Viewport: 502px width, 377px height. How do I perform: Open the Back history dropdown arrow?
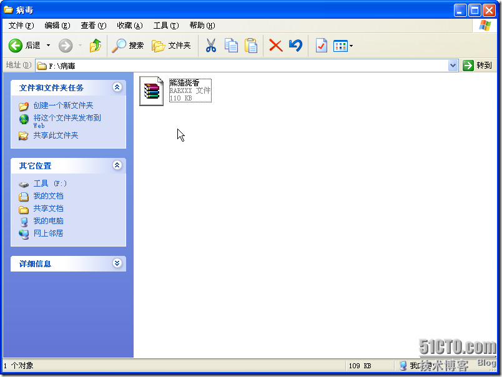click(48, 46)
